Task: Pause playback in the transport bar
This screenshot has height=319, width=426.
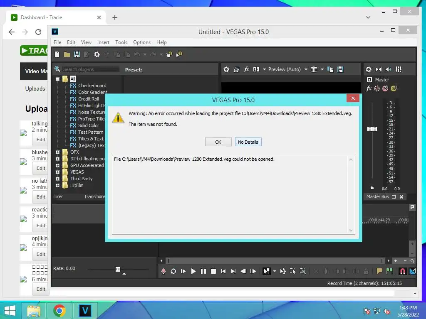Action: [x=203, y=271]
